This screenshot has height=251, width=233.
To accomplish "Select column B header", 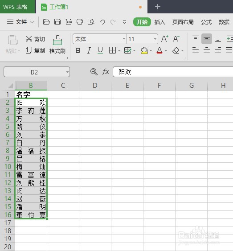I will pyautogui.click(x=31, y=86).
